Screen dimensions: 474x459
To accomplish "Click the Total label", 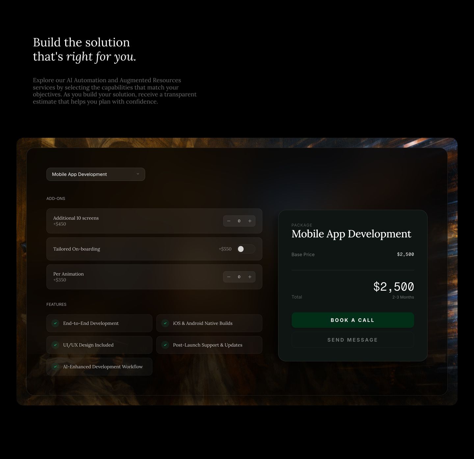I will [x=297, y=297].
